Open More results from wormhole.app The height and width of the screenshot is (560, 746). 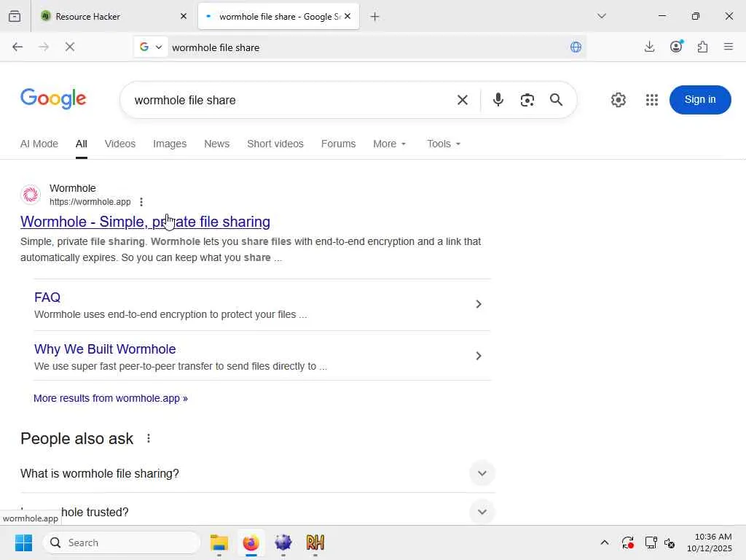[x=111, y=398]
